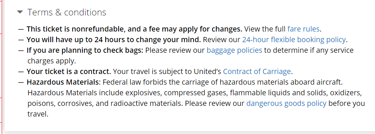Image resolution: width=375 pixels, height=134 pixels.
Task: Visit the dangerous goods policy link
Action: (x=286, y=103)
